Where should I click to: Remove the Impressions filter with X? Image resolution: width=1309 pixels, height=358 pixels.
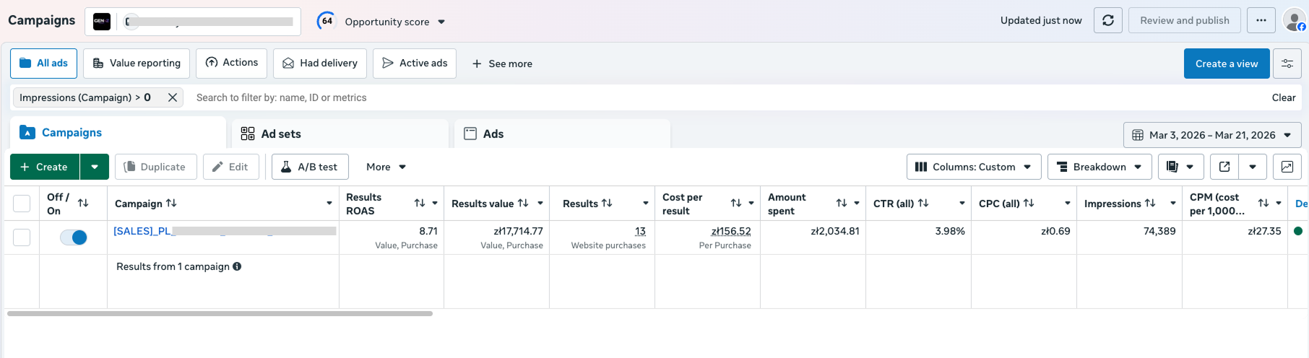[173, 97]
